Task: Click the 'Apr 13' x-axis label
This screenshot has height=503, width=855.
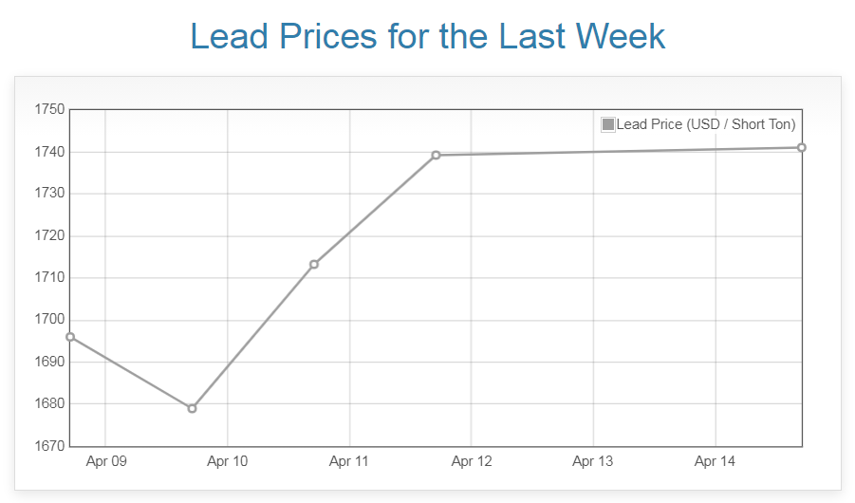Action: pos(593,462)
